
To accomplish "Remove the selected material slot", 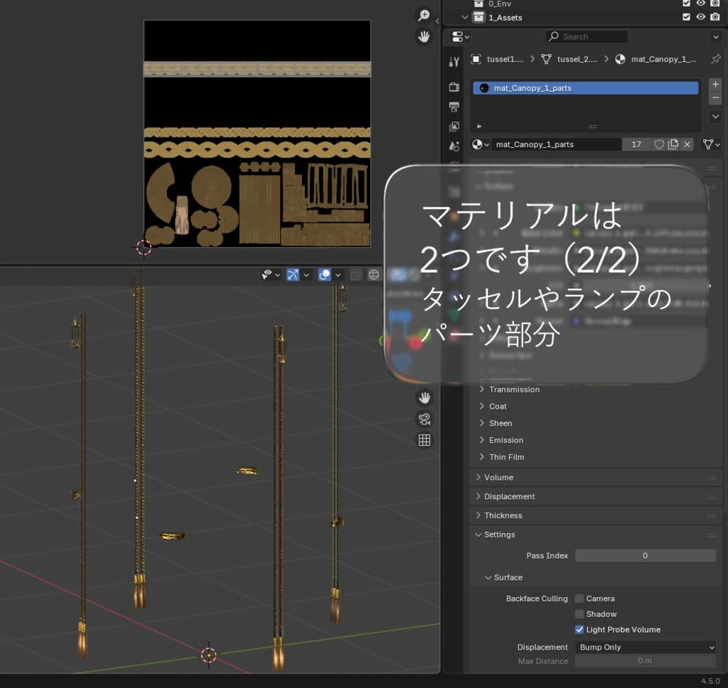I will 715,98.
